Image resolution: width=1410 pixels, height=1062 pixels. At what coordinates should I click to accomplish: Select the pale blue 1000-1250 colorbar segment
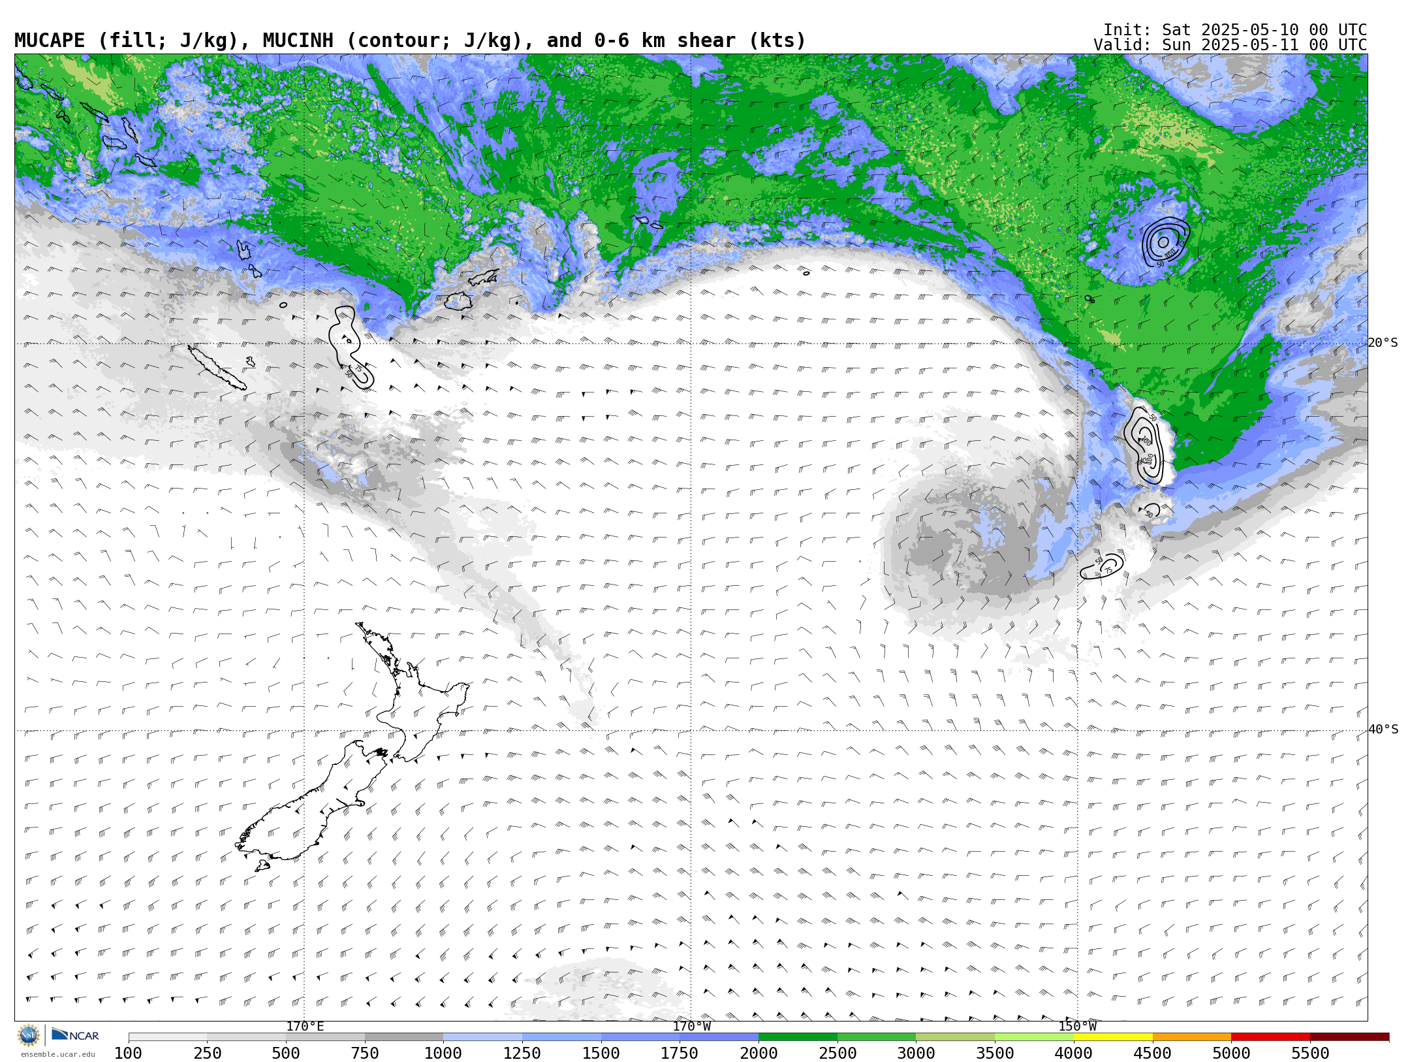click(483, 1037)
